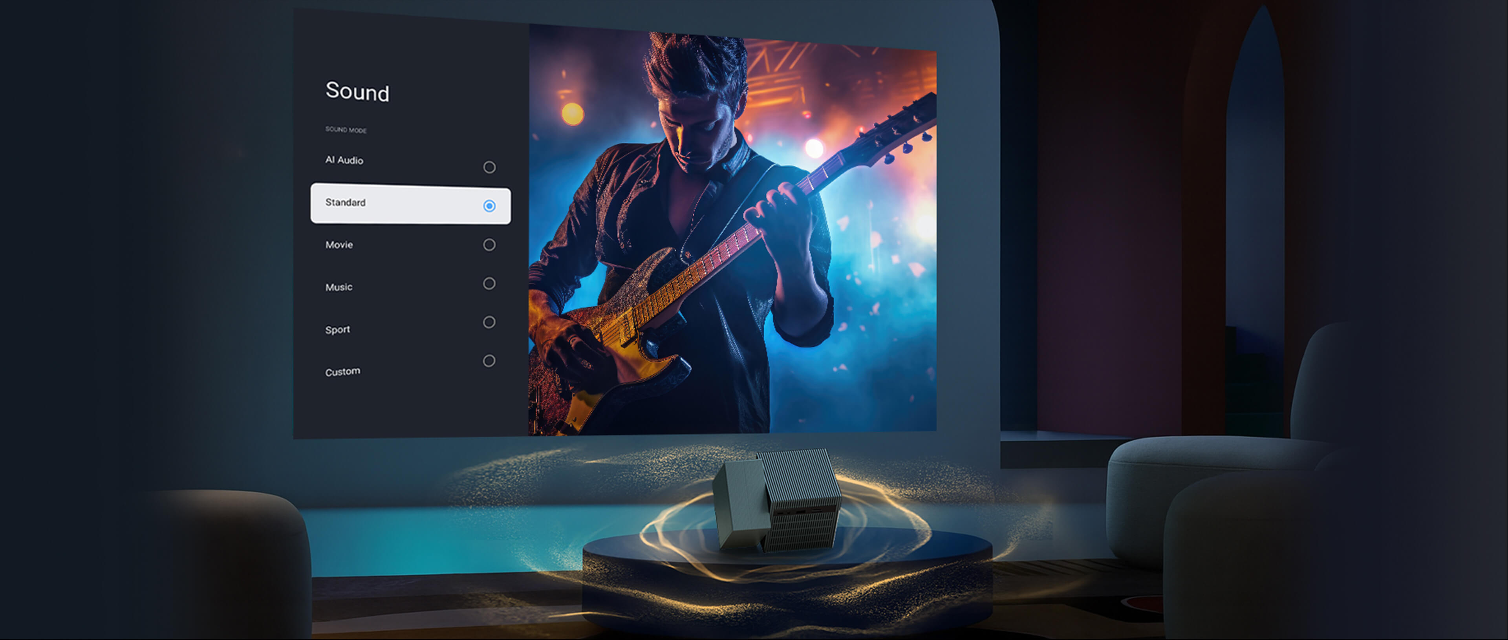Open the AI Audio menu entry
Image resolution: width=1508 pixels, height=640 pixels.
(345, 161)
